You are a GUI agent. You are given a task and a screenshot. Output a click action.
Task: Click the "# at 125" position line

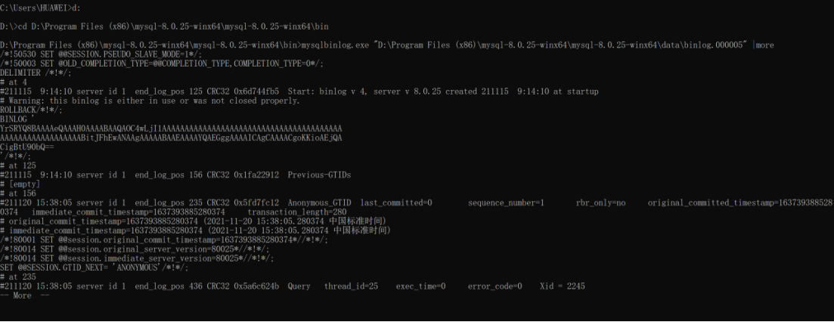[18, 165]
